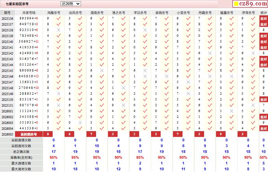Click red checkmark for 鸿雁 in row 2025136
268x172 pixels.
(59, 18)
